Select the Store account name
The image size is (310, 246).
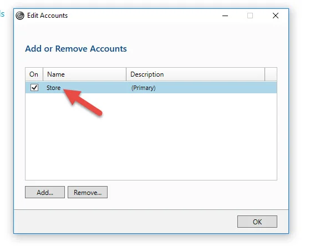pos(53,88)
